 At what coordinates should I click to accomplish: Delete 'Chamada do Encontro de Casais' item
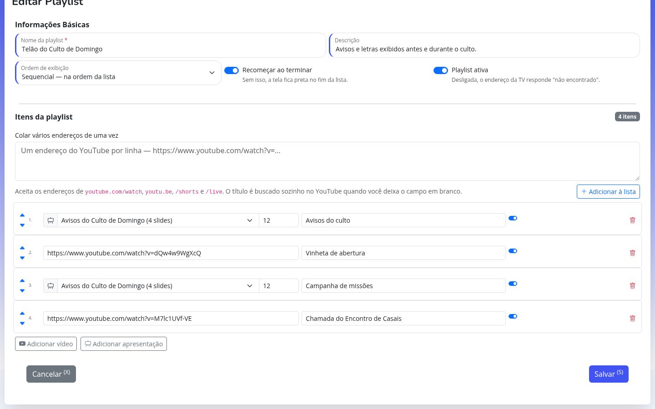pyautogui.click(x=632, y=318)
